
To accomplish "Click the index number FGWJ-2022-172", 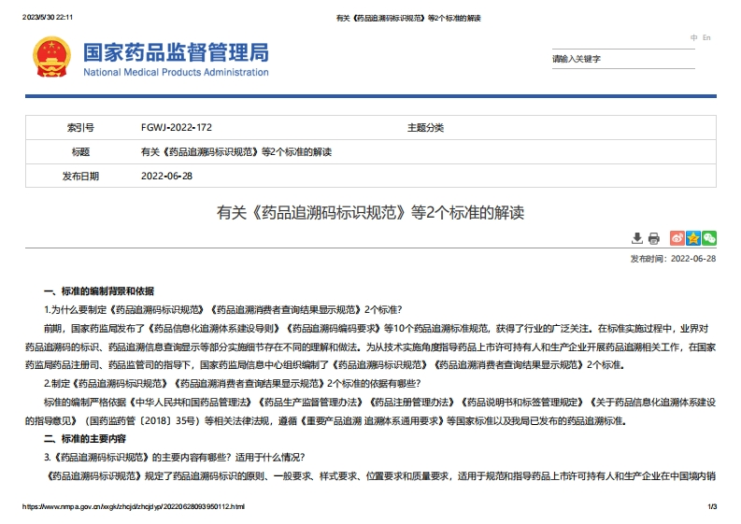I will 176,127.
